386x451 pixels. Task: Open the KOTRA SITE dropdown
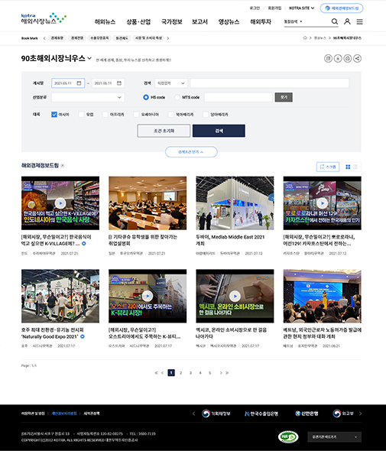pos(301,8)
